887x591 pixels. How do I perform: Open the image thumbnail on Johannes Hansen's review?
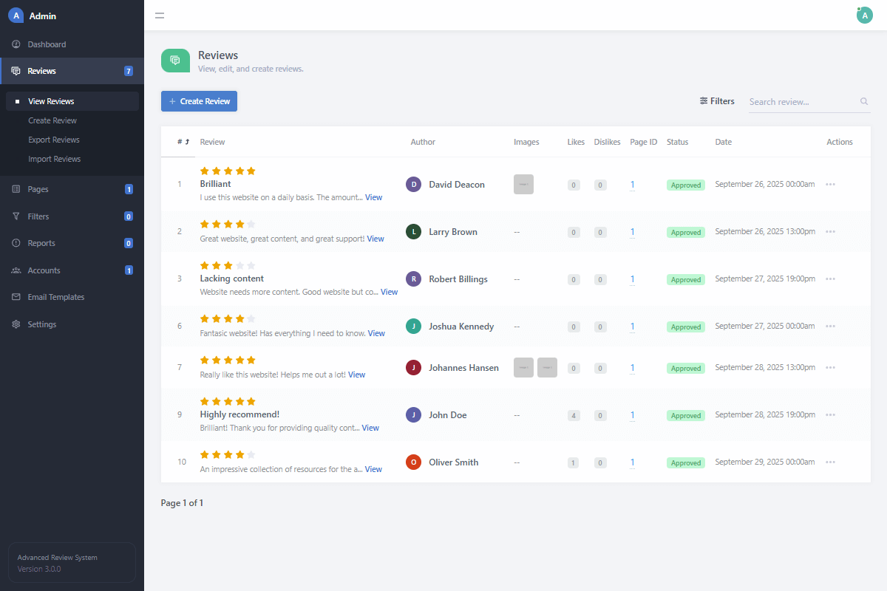pyautogui.click(x=523, y=367)
